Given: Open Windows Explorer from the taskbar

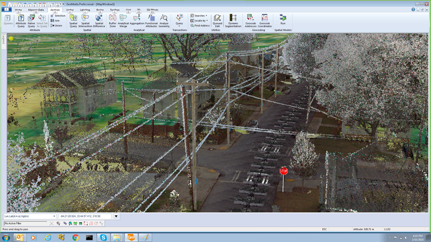Looking at the screenshot, I should click(117, 237).
